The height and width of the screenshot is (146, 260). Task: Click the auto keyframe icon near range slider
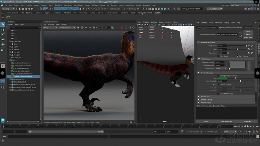click(x=182, y=132)
